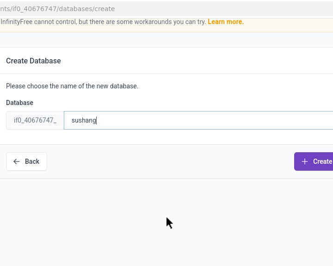The image size is (333, 266).
Task: Click the "Back" text label
Action: coord(32,161)
